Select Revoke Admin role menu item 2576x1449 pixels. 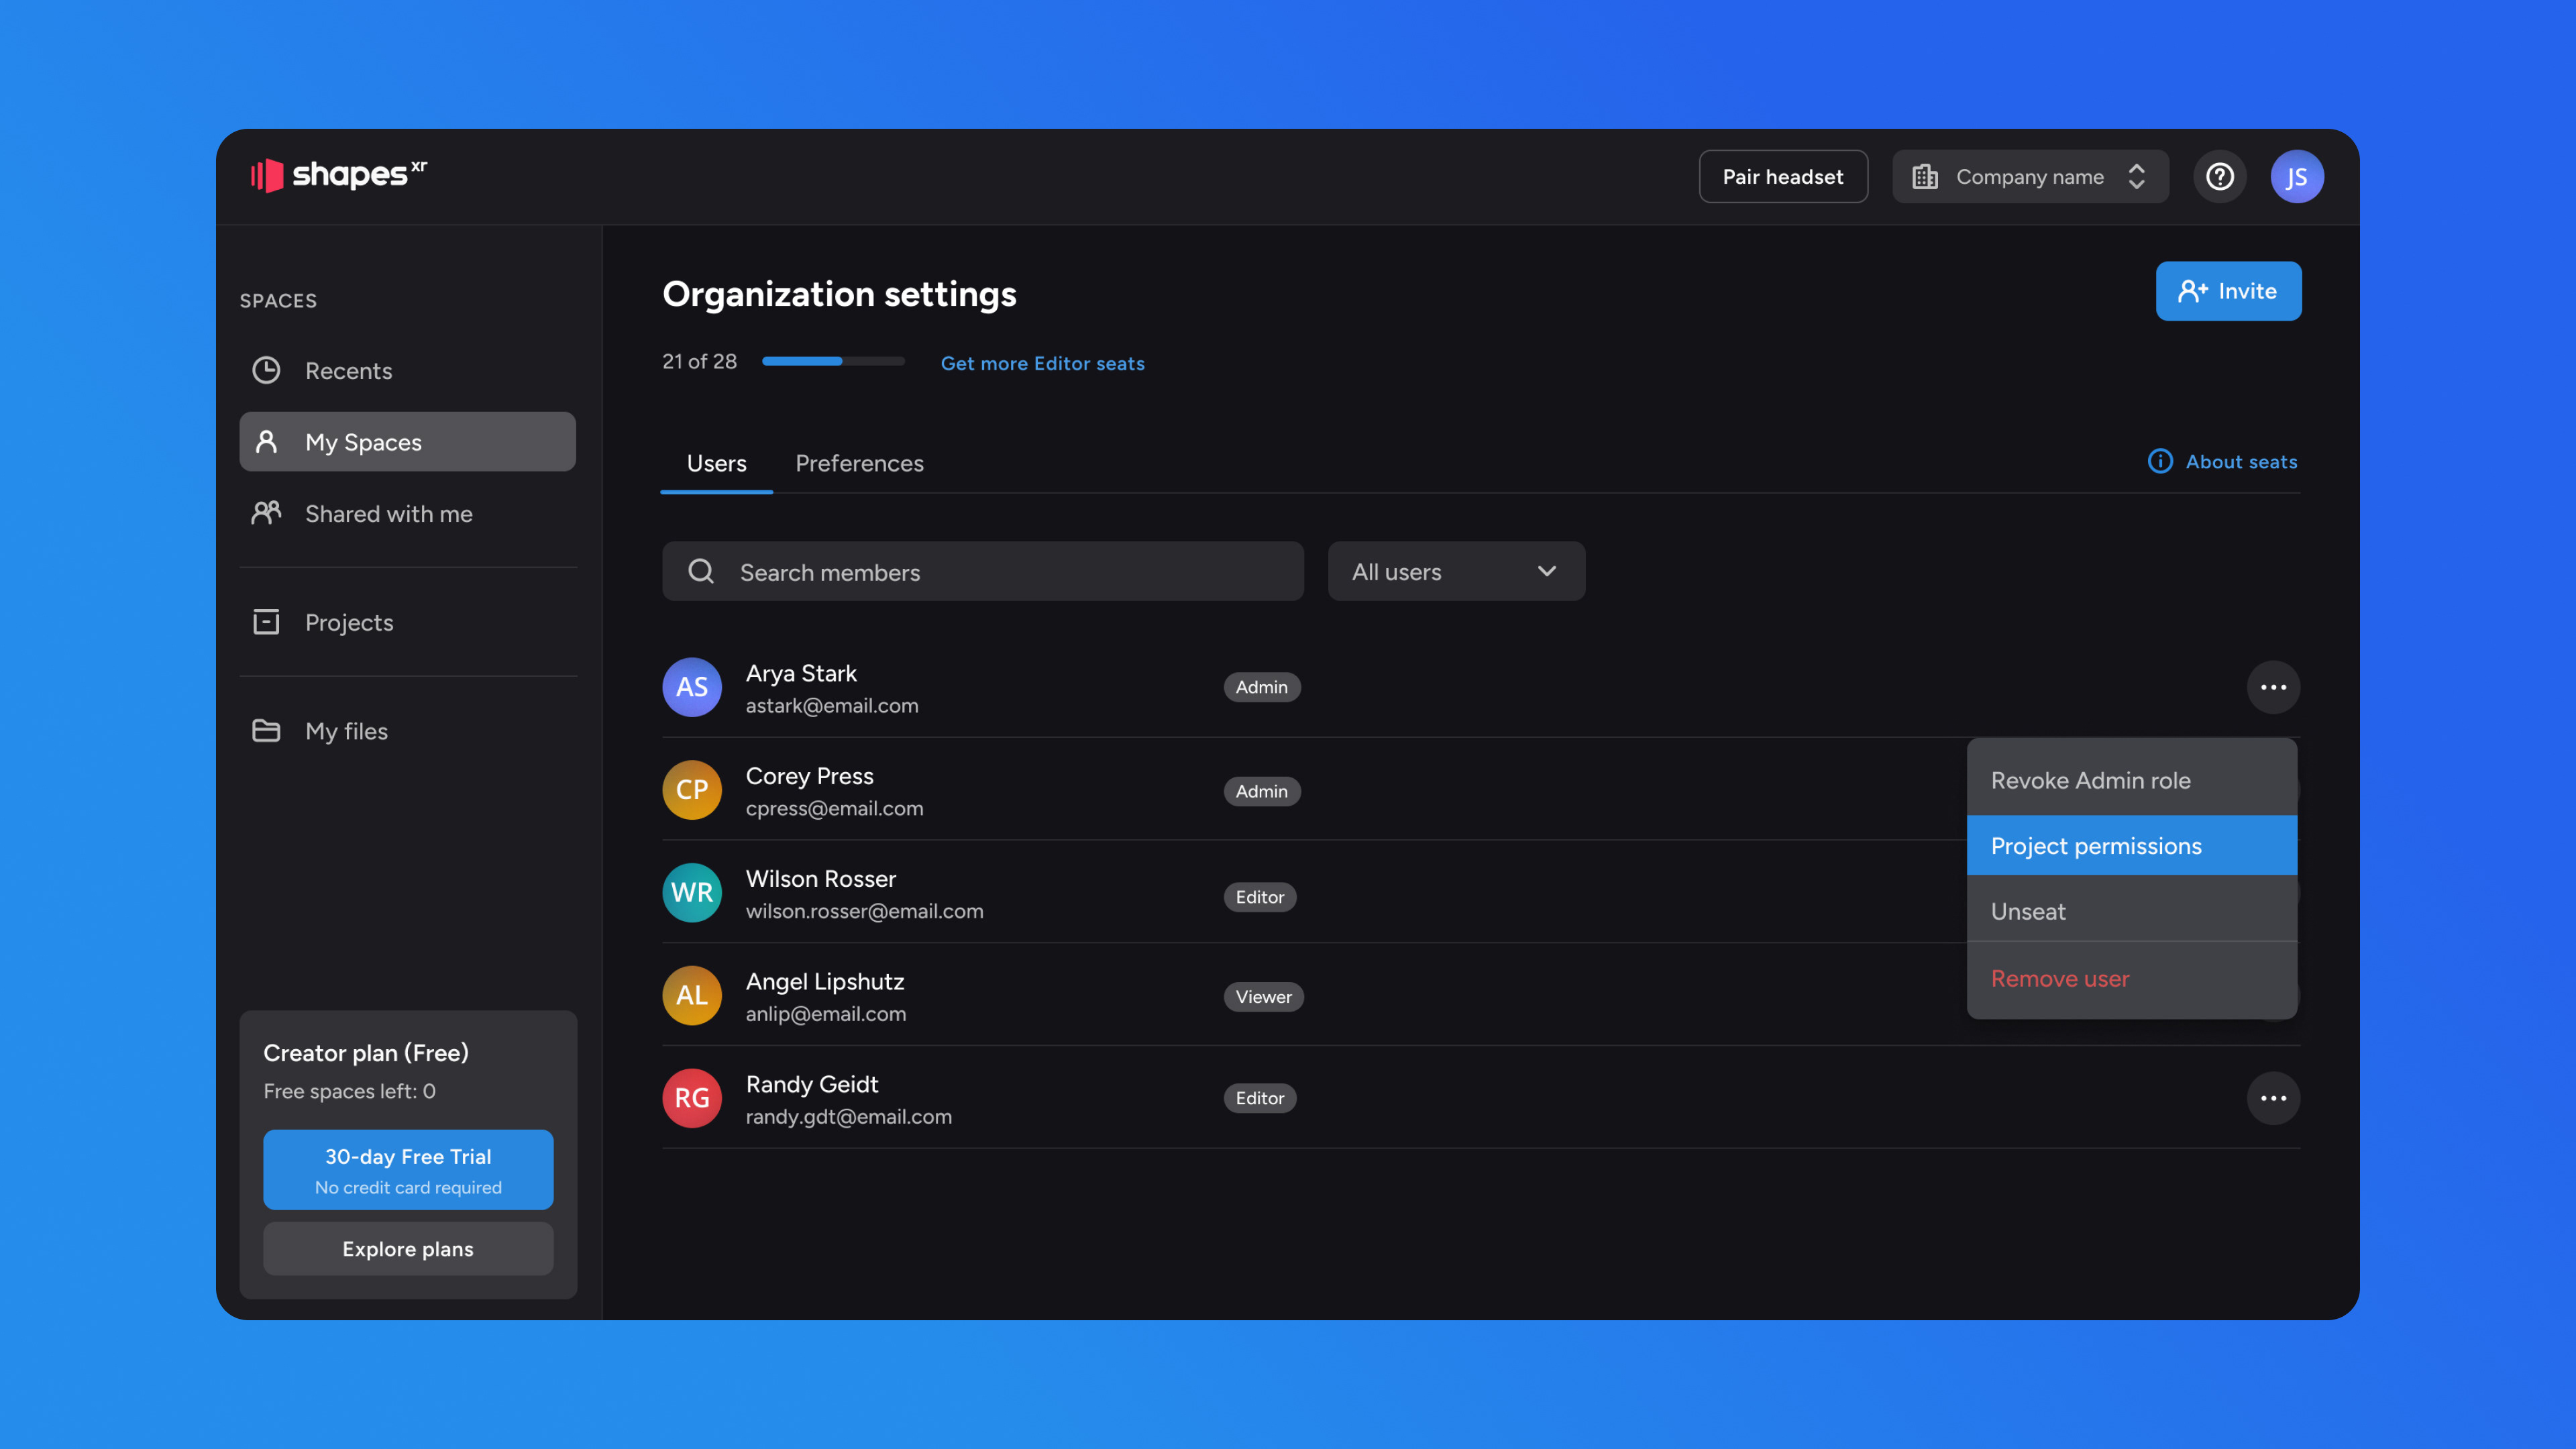(x=2131, y=780)
